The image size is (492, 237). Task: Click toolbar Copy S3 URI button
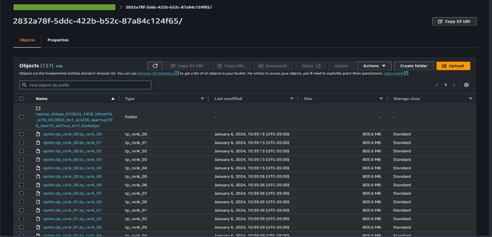point(187,66)
